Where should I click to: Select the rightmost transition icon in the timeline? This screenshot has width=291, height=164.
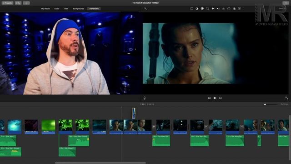tap(241, 127)
